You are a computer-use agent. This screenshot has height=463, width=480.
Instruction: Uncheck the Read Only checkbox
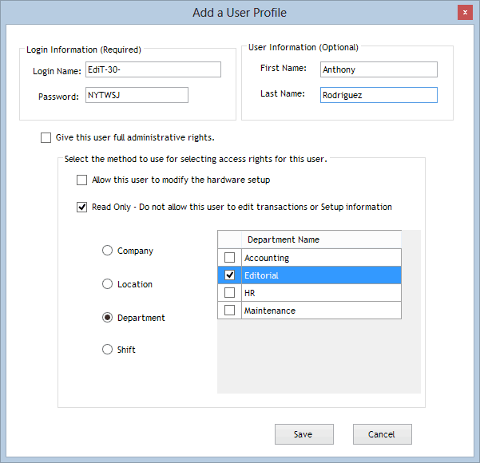[x=81, y=208]
